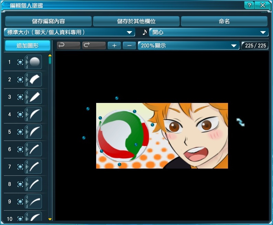Hide layer 8 with eye icon

[x=20, y=184]
